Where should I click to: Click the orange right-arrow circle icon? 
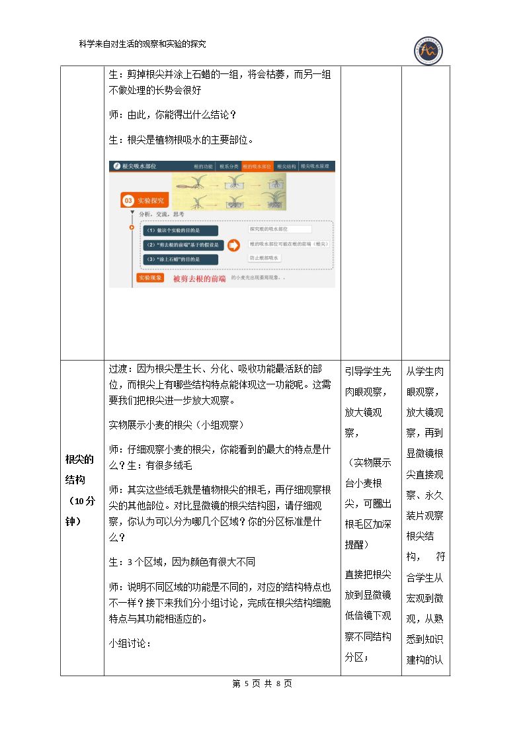[233, 245]
